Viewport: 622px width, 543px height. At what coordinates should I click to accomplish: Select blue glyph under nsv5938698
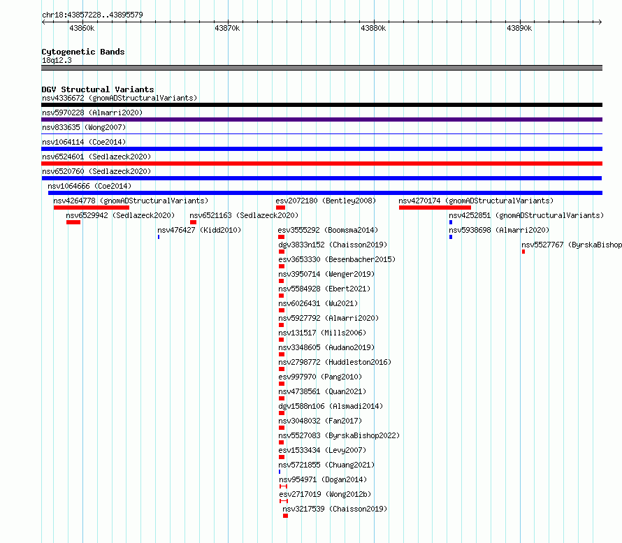coord(451,237)
